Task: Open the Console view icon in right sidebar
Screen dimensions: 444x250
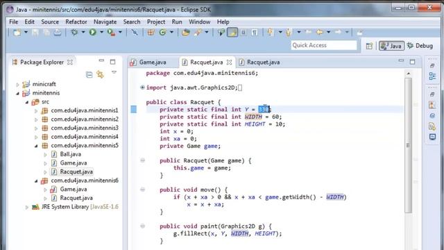Action: [432, 137]
